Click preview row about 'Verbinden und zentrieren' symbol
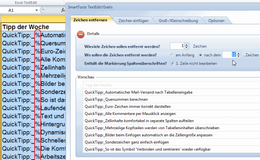The image size is (260, 160). click(x=172, y=150)
